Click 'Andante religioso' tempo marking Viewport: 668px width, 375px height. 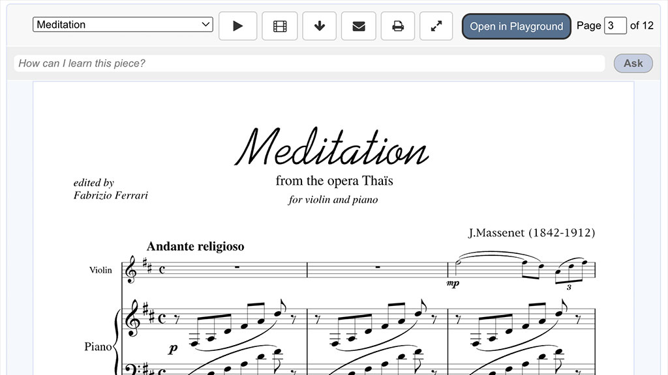[x=195, y=246]
